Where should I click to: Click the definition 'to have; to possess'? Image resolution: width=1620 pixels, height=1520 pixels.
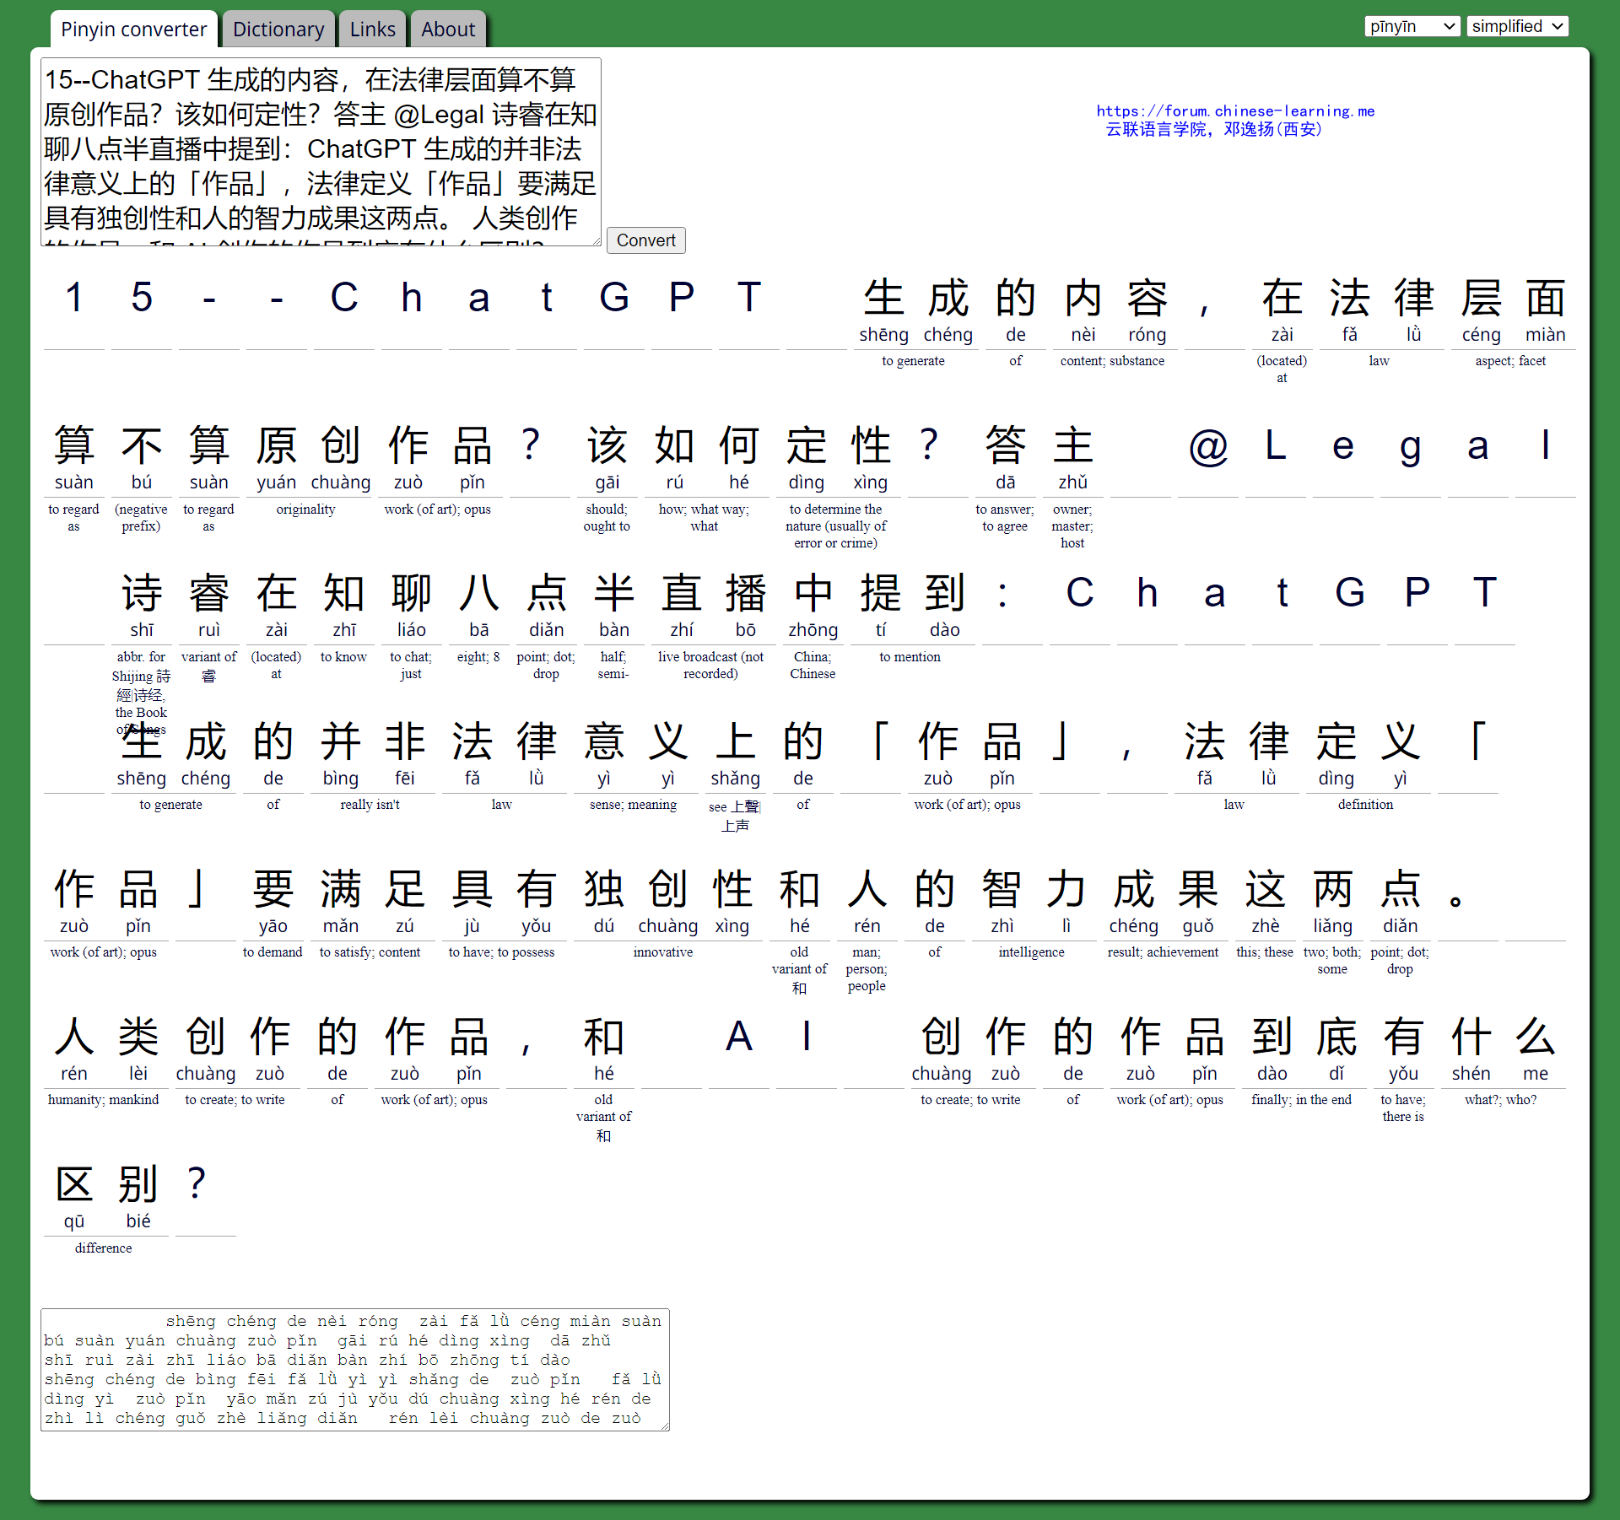(x=501, y=952)
